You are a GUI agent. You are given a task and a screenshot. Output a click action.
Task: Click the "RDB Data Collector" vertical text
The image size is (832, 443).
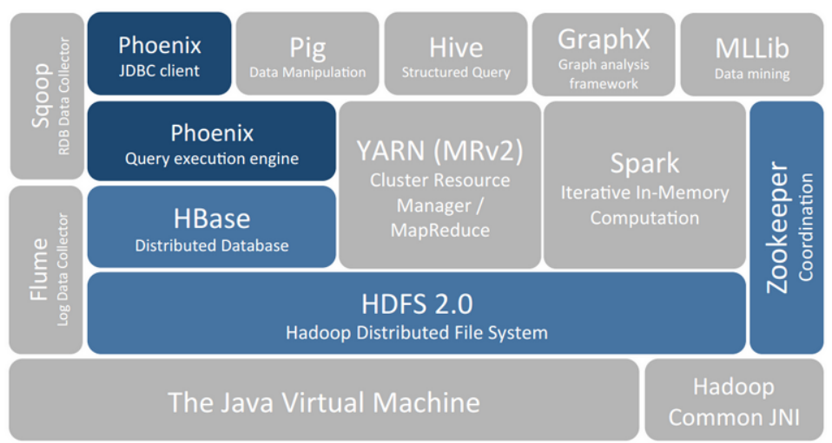point(63,96)
